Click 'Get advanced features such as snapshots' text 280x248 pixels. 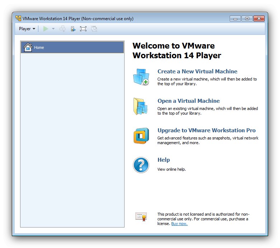click(x=208, y=141)
